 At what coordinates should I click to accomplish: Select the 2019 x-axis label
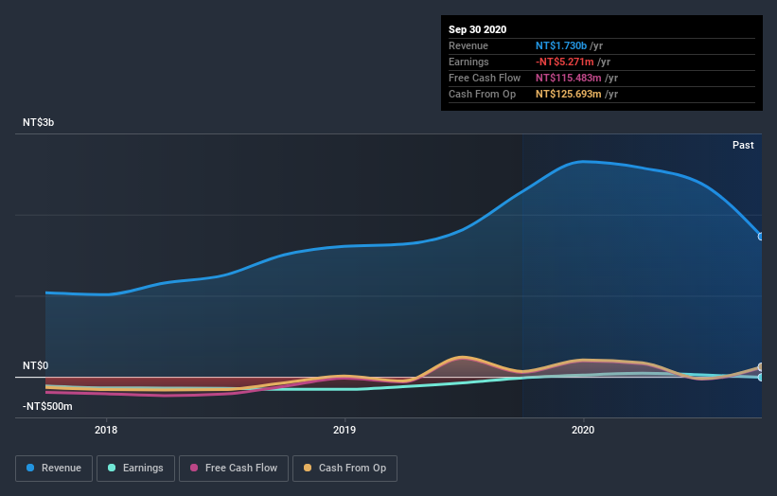click(x=344, y=430)
